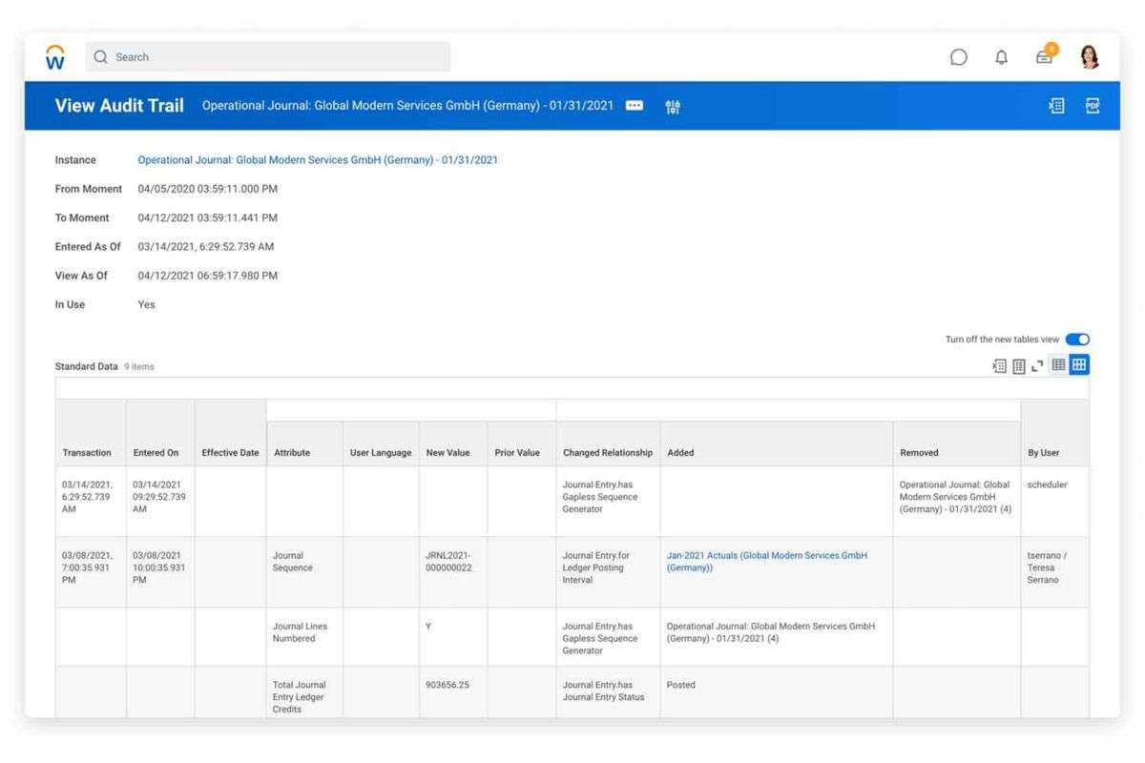This screenshot has height=763, width=1145.
Task: Expand Standard Data table to fullscreen
Action: (x=1037, y=364)
